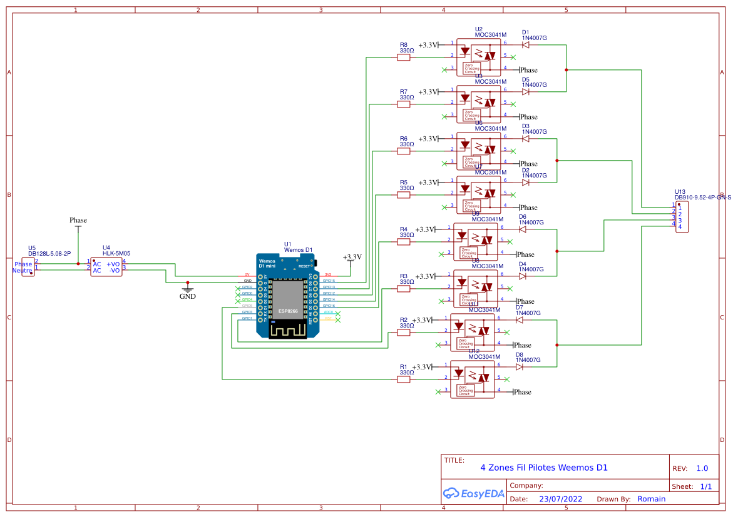Select the four-pin connector symbol under DB910-9.52-4P-GN-S
Viewport: 738px width, 517px height.
click(x=682, y=217)
